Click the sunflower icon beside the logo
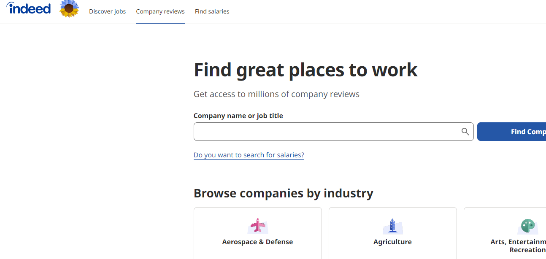The width and height of the screenshot is (546, 259). pos(69,9)
